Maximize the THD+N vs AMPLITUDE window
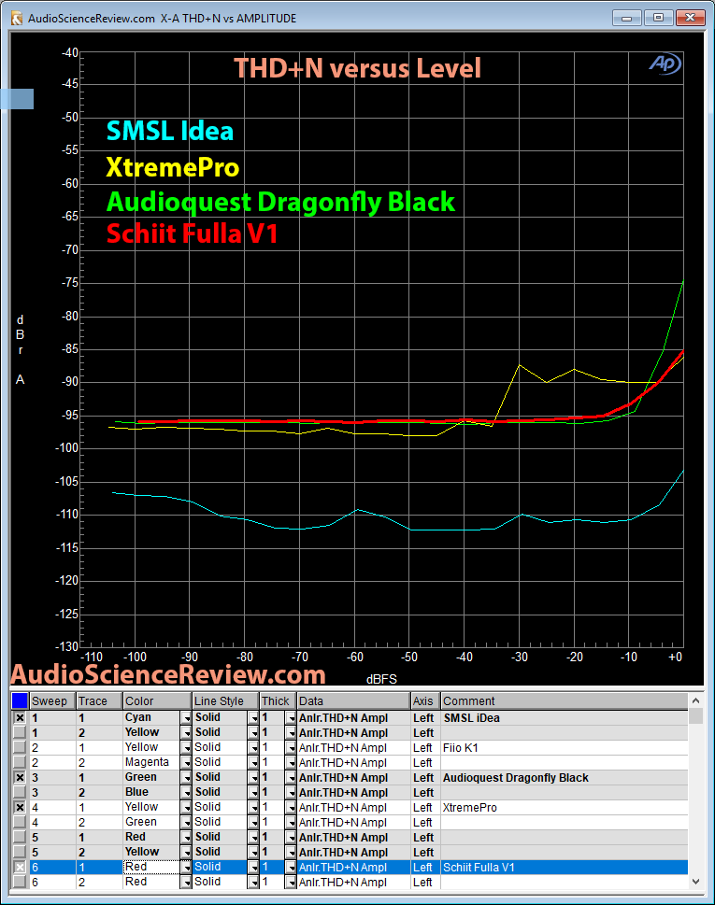The image size is (715, 905). [x=658, y=18]
